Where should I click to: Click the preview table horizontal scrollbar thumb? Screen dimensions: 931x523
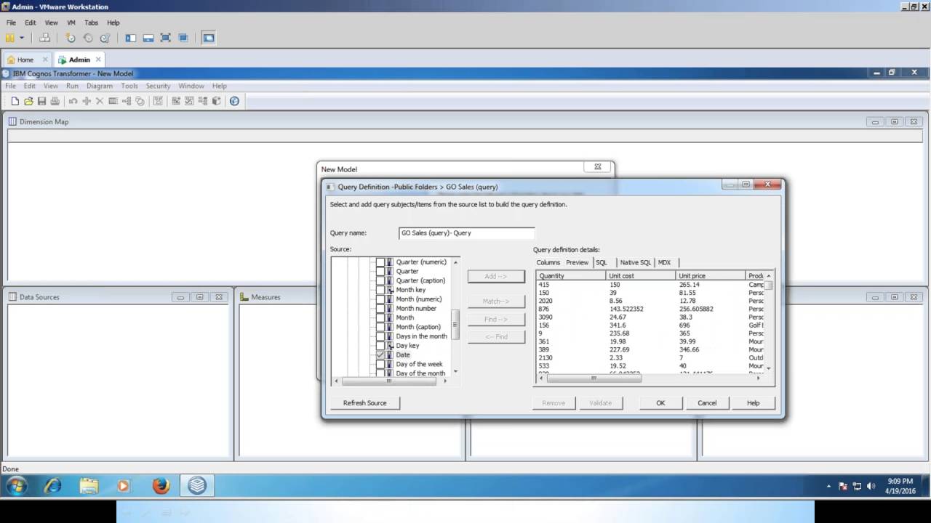pyautogui.click(x=594, y=378)
